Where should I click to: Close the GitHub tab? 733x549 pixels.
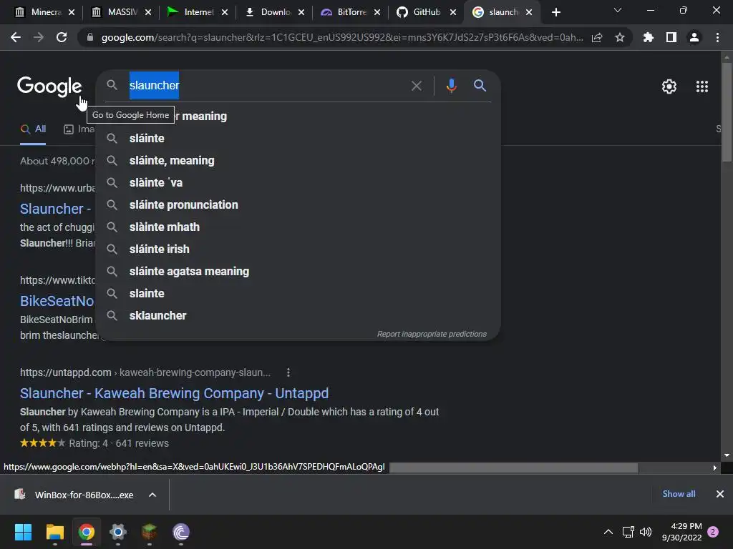[453, 12]
